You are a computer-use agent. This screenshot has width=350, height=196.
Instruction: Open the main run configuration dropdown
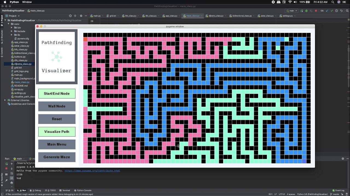291,11
